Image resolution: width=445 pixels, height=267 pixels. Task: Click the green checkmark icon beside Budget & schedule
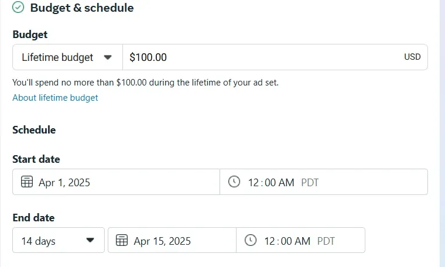[x=18, y=8]
